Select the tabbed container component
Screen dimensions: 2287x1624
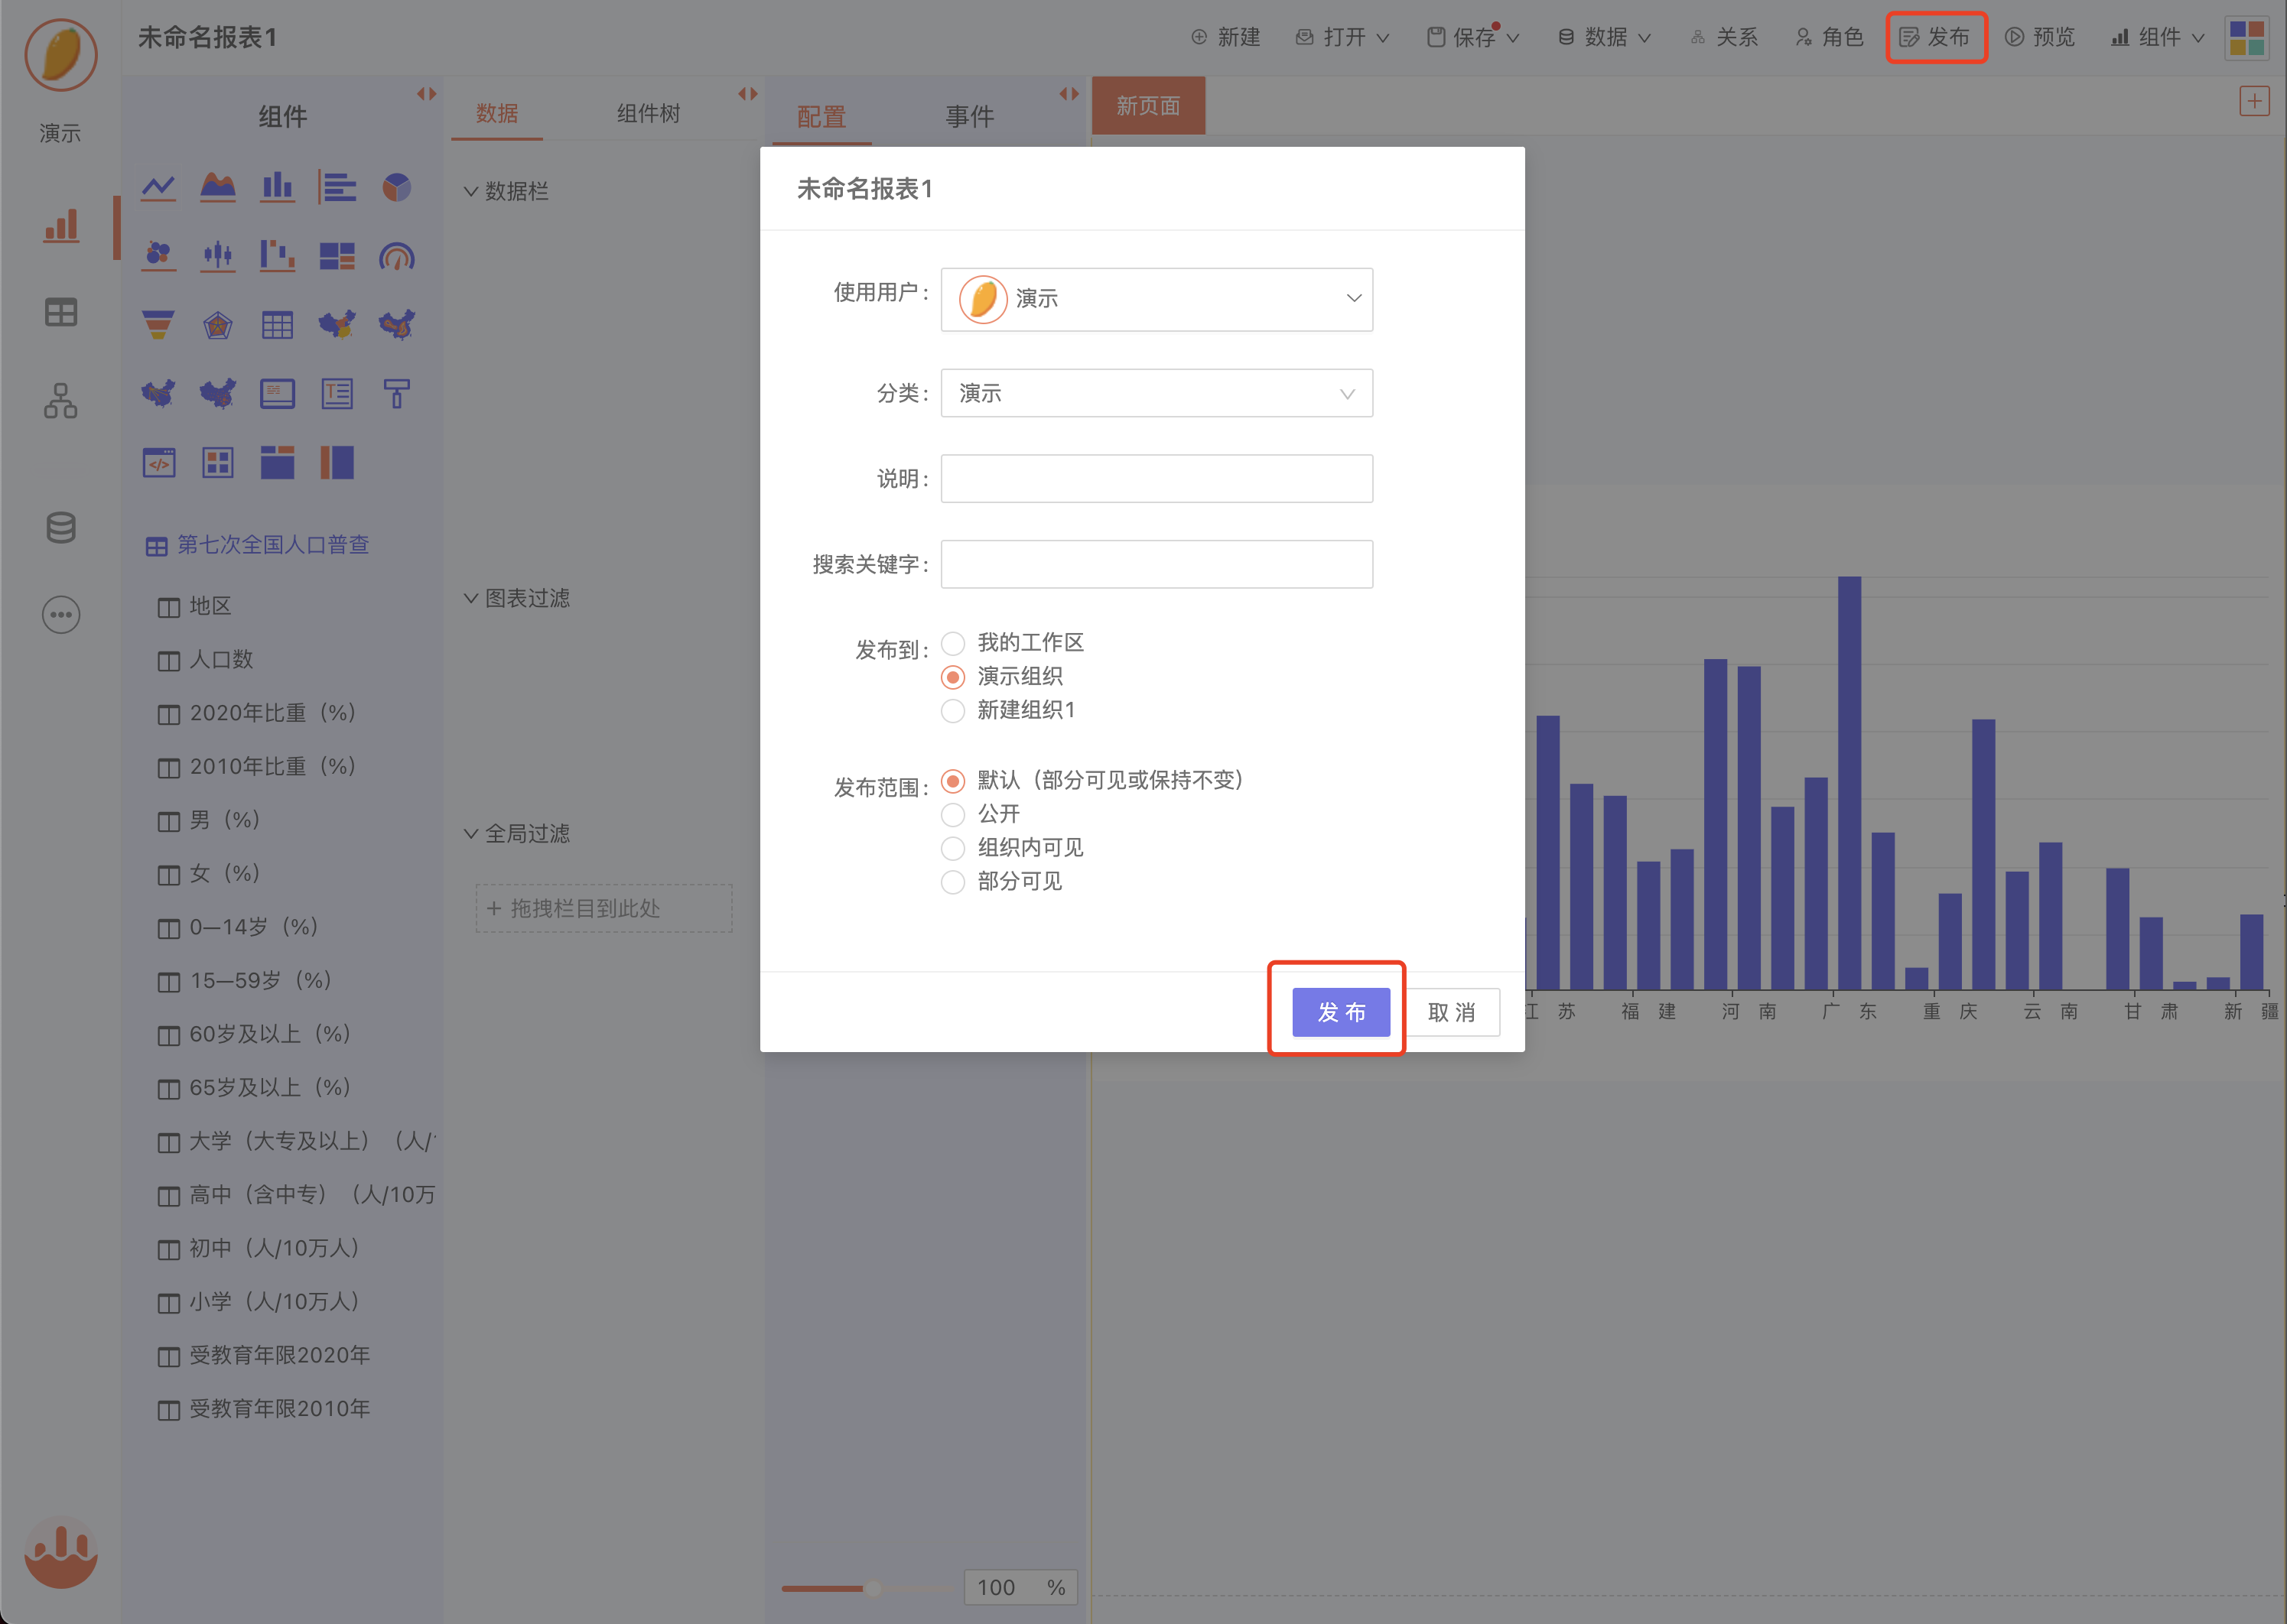[x=277, y=463]
